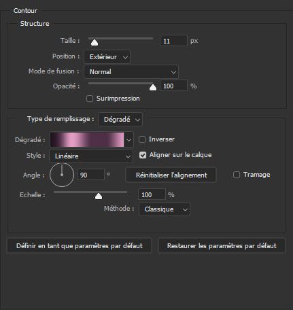The height and width of the screenshot is (310, 293).
Task: Click the Opacité slider handle
Action: pyautogui.click(x=153, y=87)
